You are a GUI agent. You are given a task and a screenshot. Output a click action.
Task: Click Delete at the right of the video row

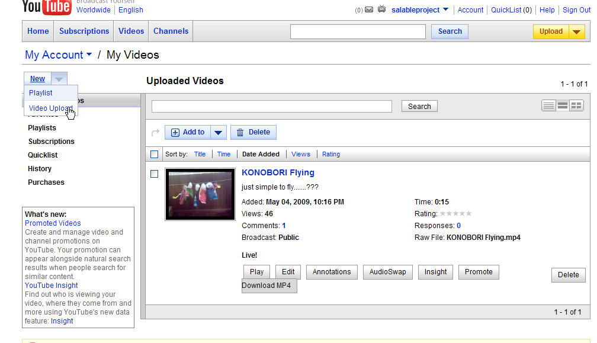point(568,275)
